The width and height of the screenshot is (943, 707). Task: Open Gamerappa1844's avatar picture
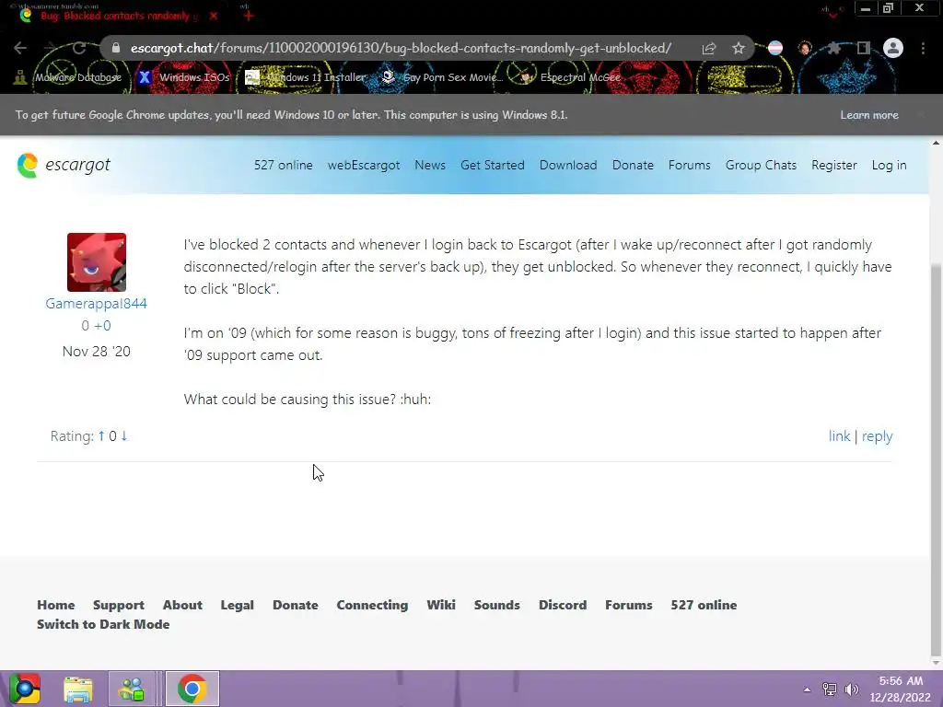point(96,262)
